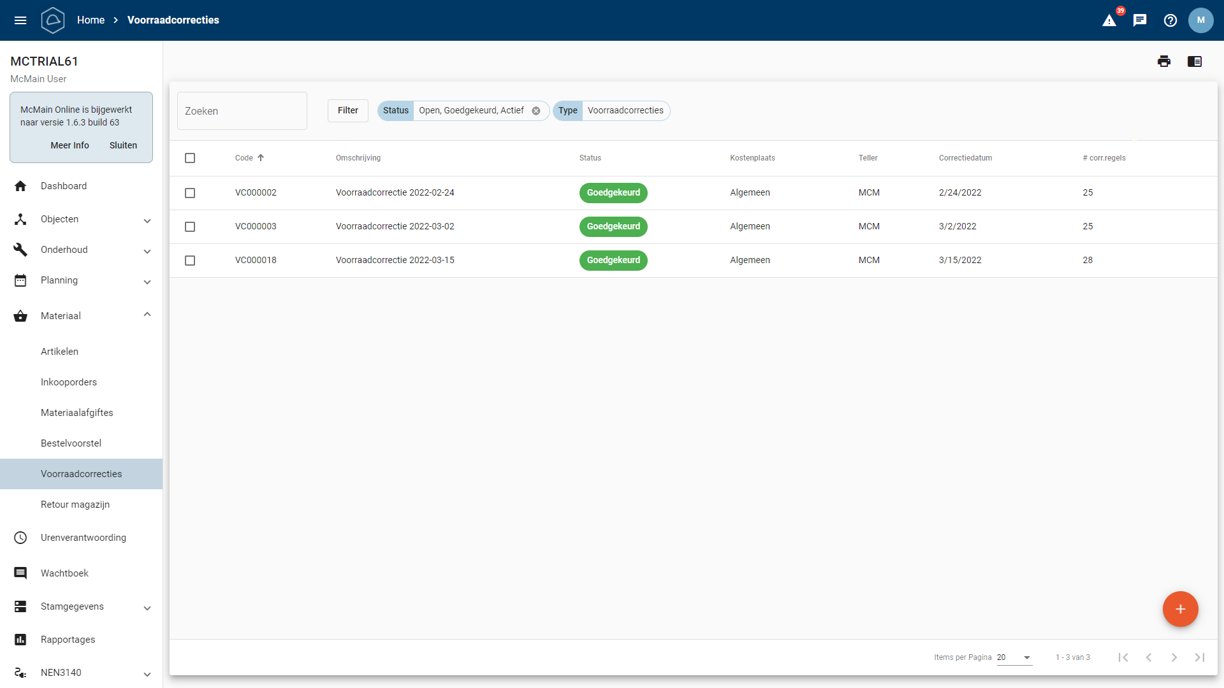1224x688 pixels.
Task: Click the alerts warning icon with badge
Action: pyautogui.click(x=1109, y=20)
